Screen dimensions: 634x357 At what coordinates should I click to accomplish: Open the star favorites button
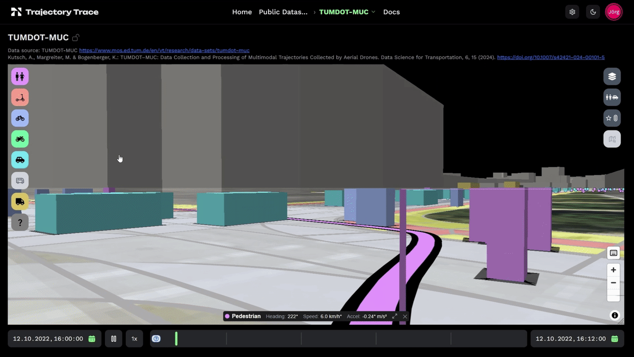point(612,118)
